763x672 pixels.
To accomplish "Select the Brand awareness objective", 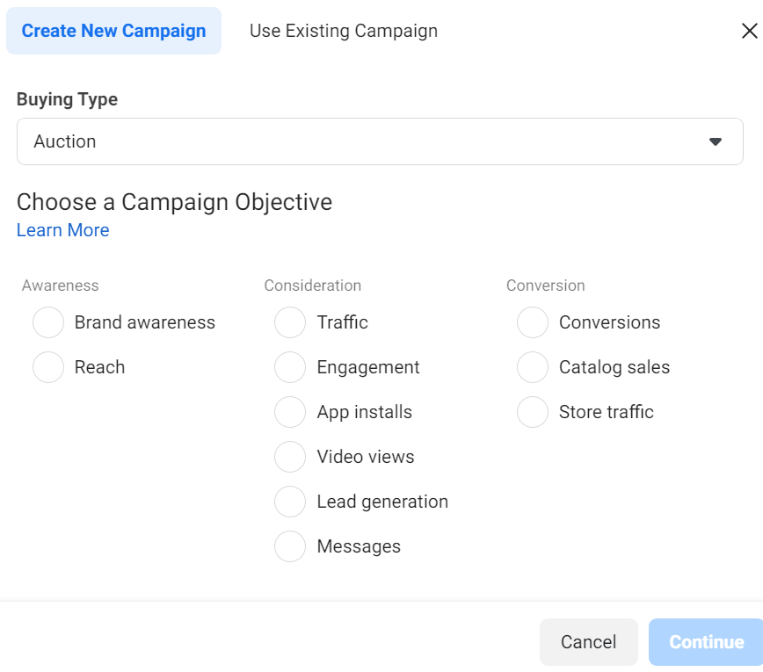I will [48, 322].
